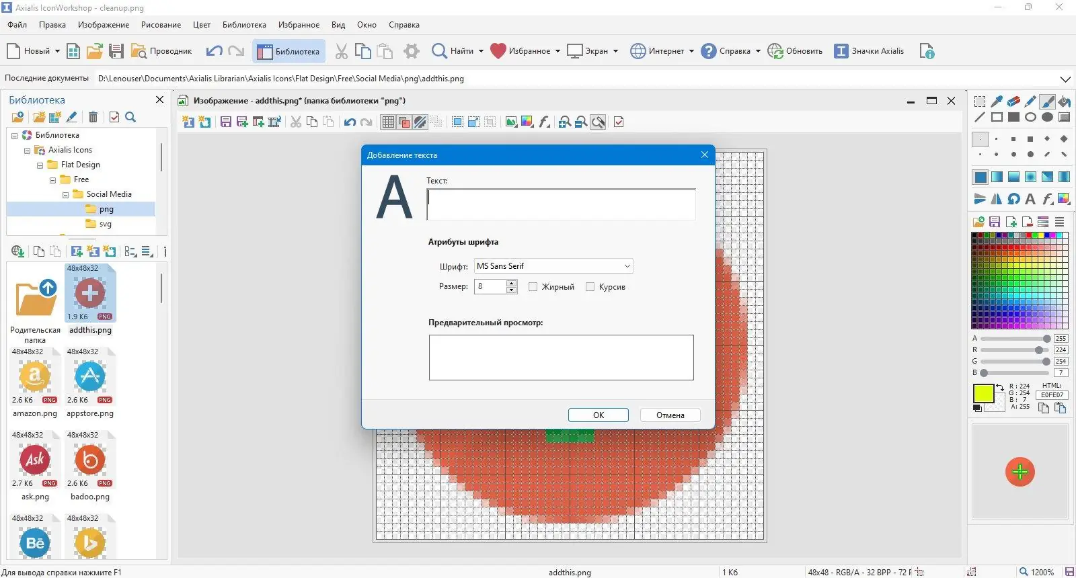Open the Экран dropdown arrow
Viewport: 1076px width, 578px height.
(x=615, y=51)
